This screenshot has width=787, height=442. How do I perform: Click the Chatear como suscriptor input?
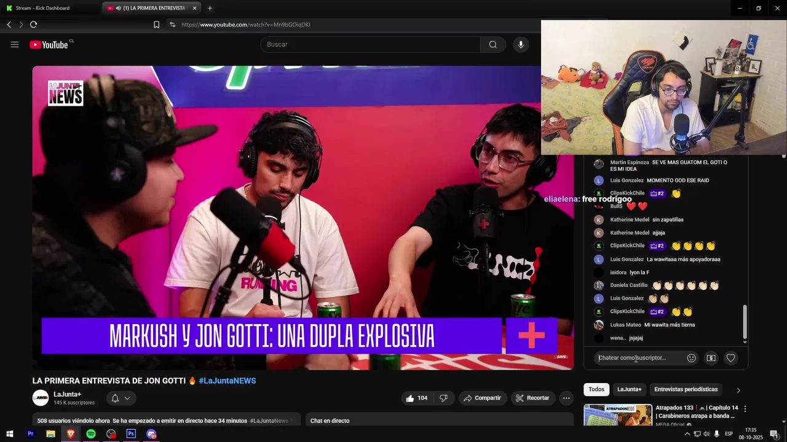coord(639,358)
